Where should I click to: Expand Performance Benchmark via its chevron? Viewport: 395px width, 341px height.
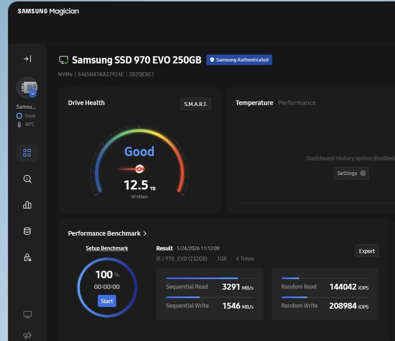pos(145,234)
